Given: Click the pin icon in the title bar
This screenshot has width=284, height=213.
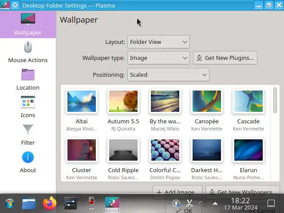Looking at the screenshot, I should click(15, 5).
